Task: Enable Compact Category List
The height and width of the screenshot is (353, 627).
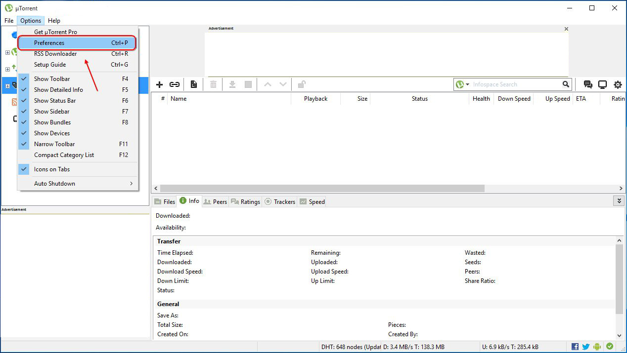Action: tap(78, 155)
